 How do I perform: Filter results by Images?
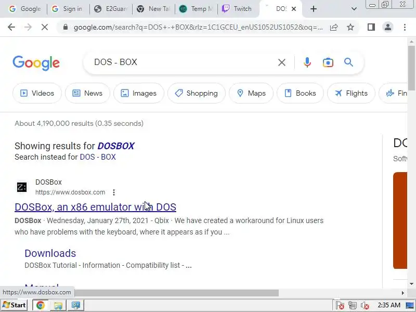(139, 93)
